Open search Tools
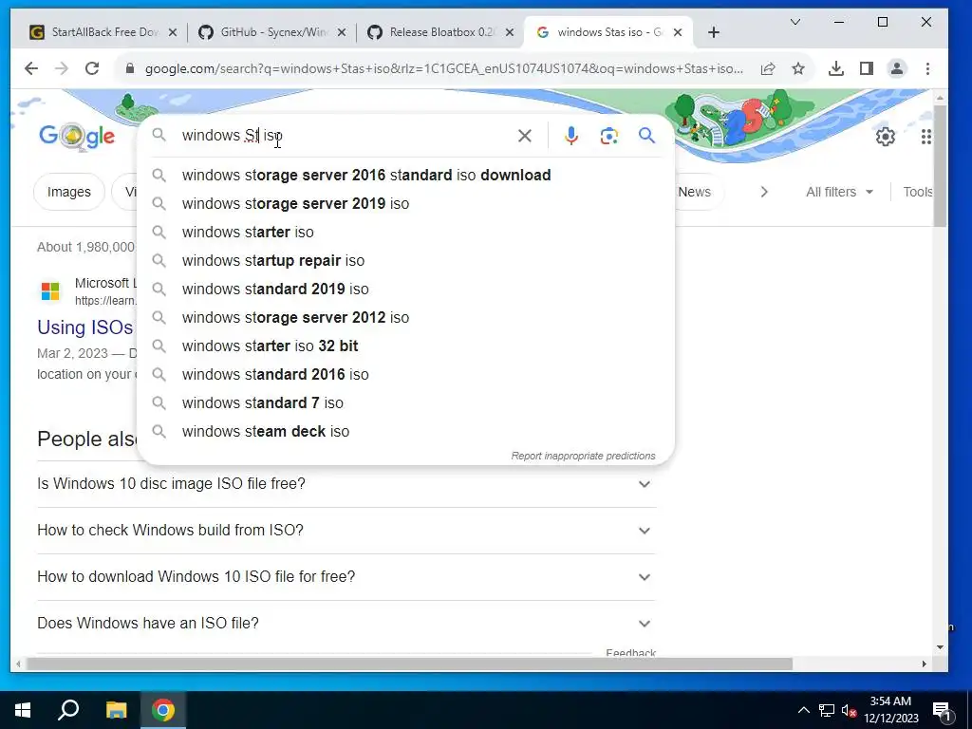Screen dimensions: 972x729 pos(918,192)
